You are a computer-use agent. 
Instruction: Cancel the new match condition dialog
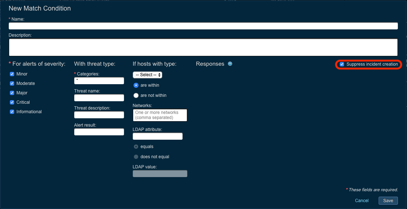click(362, 201)
